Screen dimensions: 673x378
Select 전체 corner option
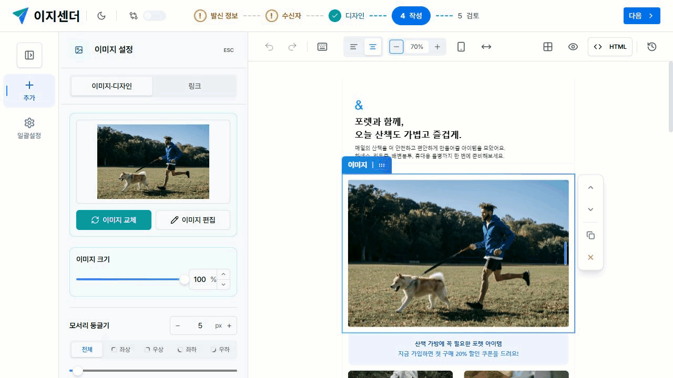pos(87,350)
